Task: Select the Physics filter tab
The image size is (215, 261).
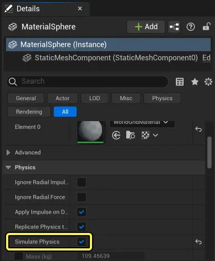Action: pyautogui.click(x=162, y=98)
